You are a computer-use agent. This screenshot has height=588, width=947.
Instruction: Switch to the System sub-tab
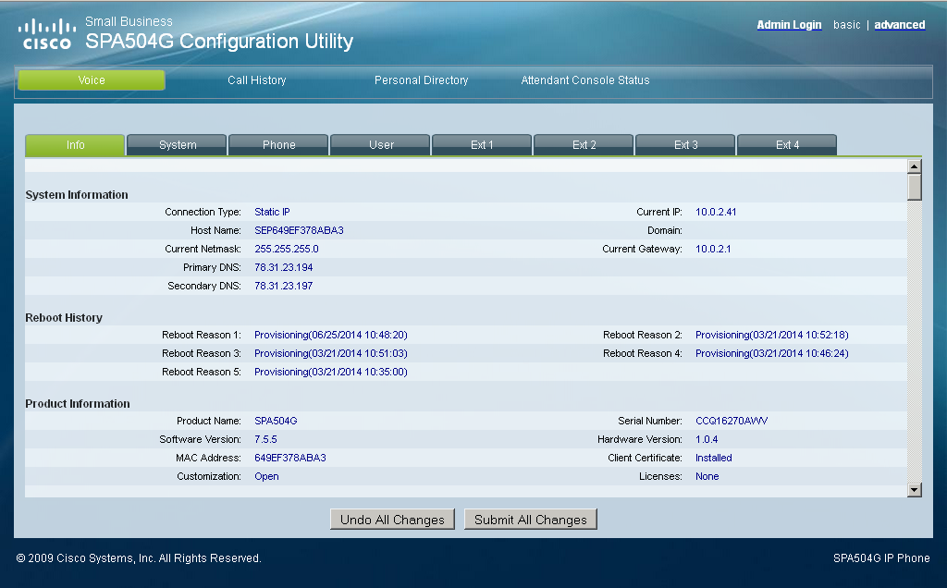(x=177, y=145)
